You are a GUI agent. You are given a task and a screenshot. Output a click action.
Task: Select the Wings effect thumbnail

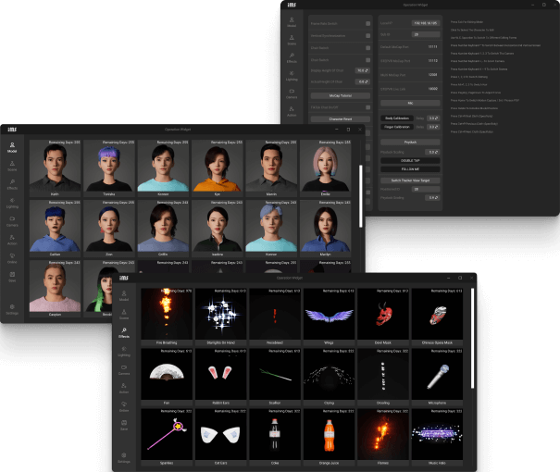pyautogui.click(x=330, y=316)
